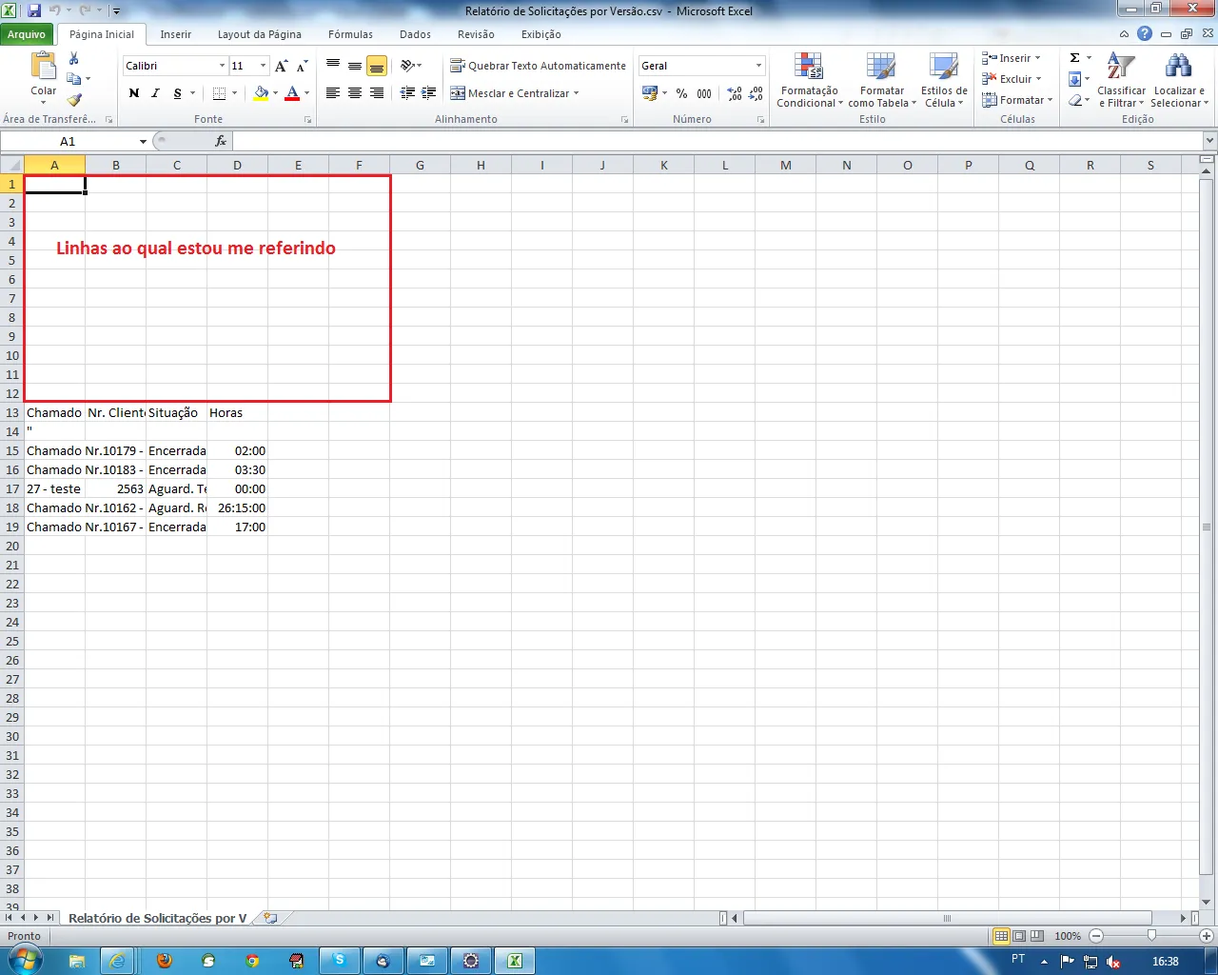The image size is (1218, 975).
Task: Open the Arquivo menu tab
Action: coord(27,34)
